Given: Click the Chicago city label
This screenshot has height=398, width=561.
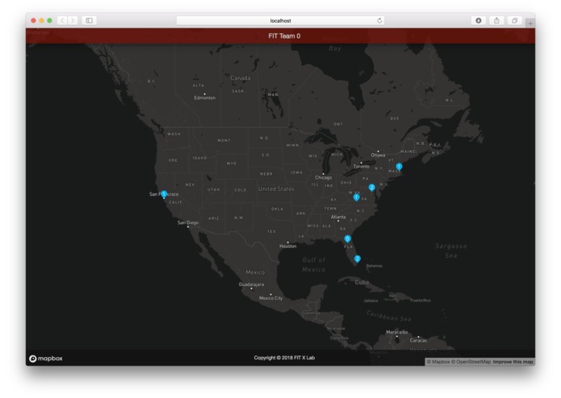Looking at the screenshot, I should coord(324,177).
